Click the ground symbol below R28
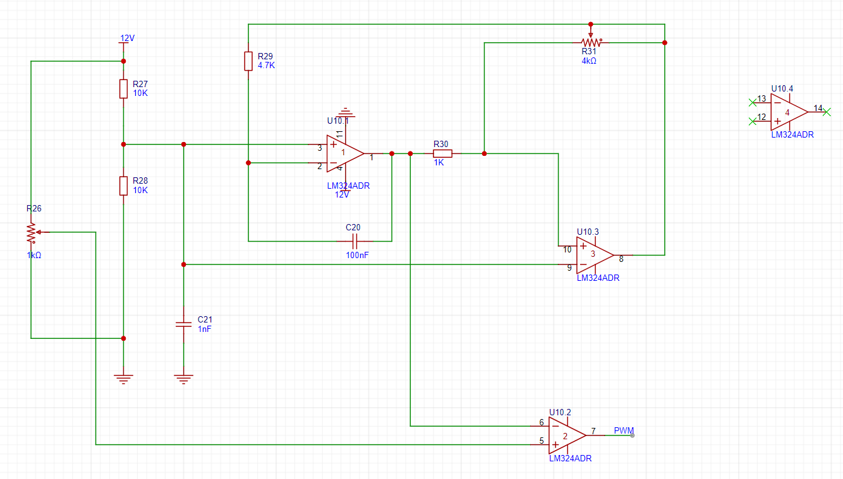The image size is (843, 479). click(x=124, y=379)
